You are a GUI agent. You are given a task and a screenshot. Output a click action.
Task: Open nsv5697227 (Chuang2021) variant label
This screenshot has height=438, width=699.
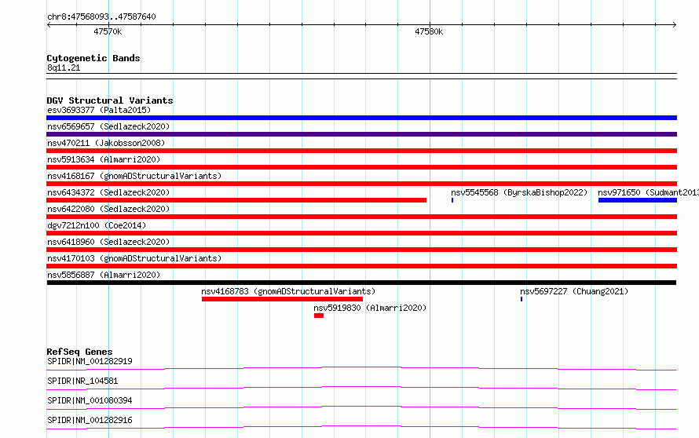click(574, 291)
